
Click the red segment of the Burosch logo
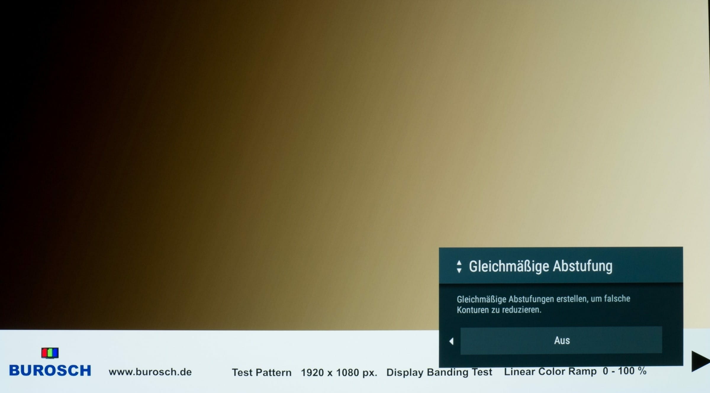[45, 353]
